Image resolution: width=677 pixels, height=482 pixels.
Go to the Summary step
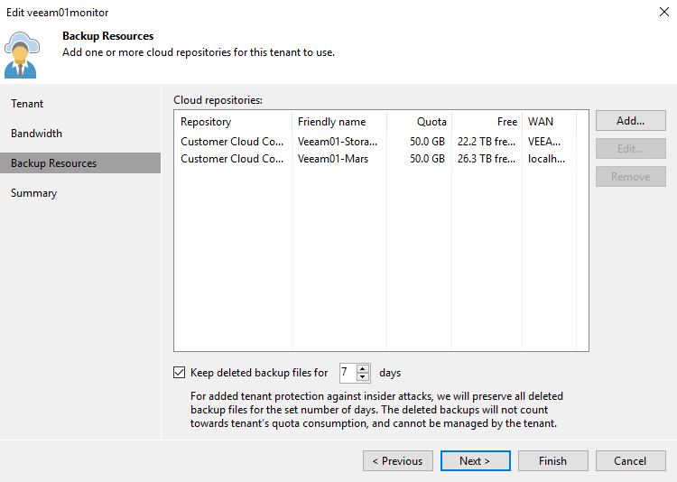pyautogui.click(x=80, y=193)
